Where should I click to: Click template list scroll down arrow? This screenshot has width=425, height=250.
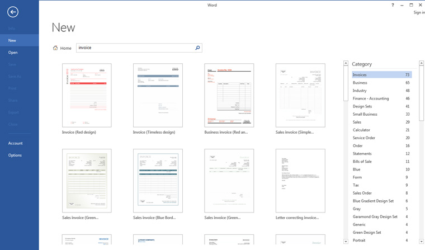tap(346, 241)
